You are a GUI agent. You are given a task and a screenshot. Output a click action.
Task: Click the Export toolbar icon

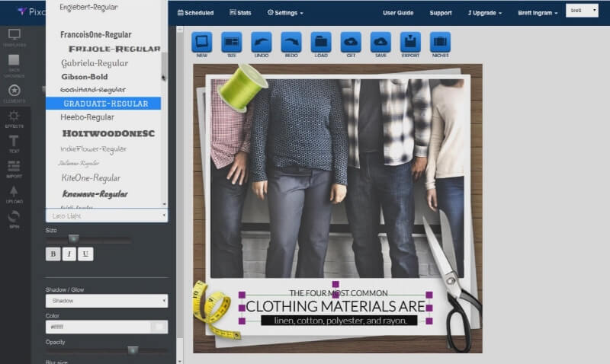click(x=410, y=42)
